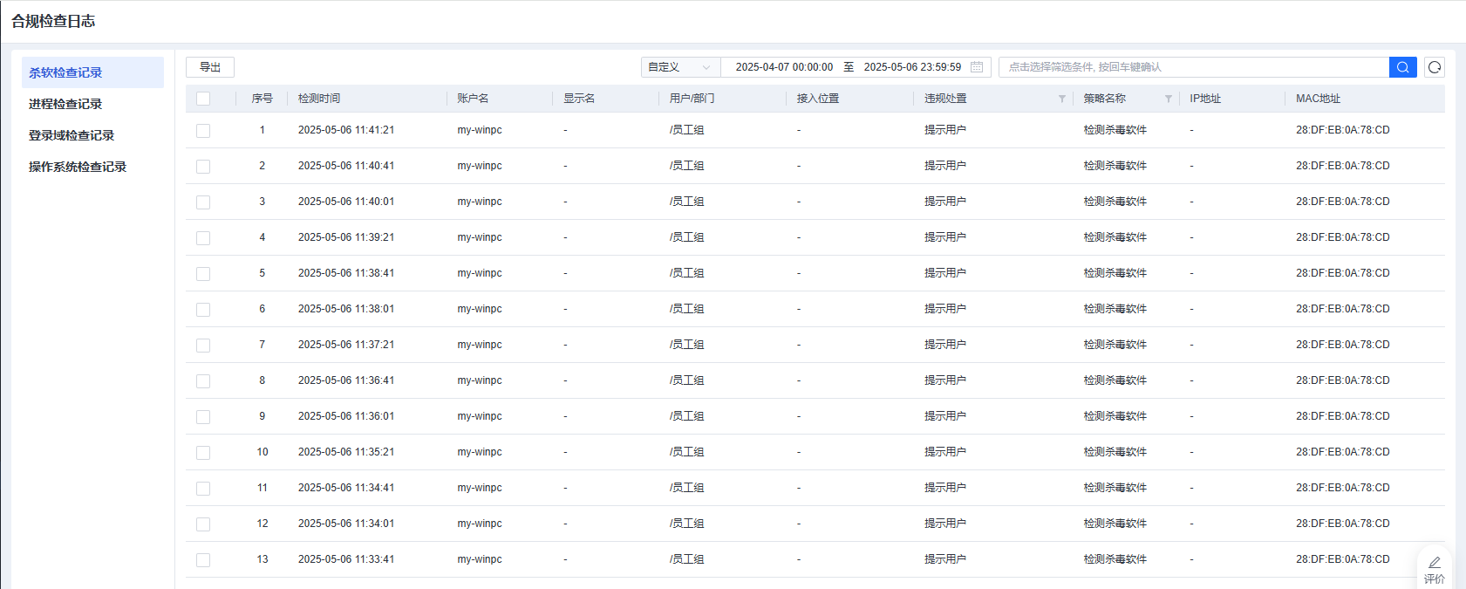Focus the filter condition search field

(x=1193, y=67)
